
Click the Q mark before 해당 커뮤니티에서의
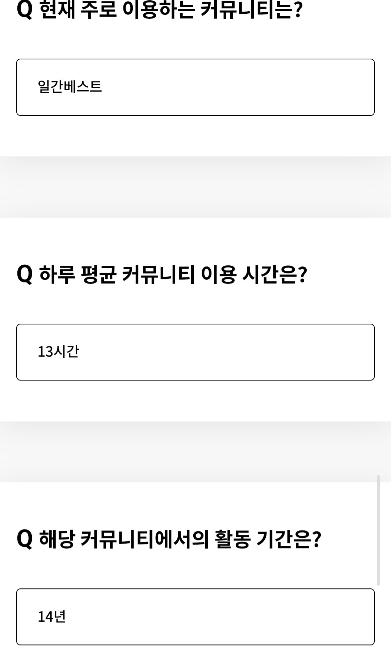[x=25, y=539]
